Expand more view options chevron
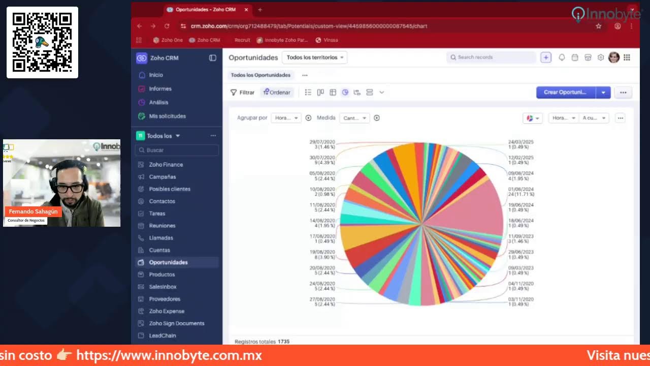 click(x=382, y=93)
